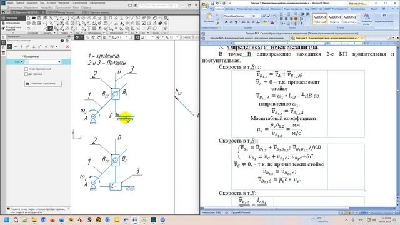Toggle justified alignment in Word
The height and width of the screenshot is (225, 400).
pyautogui.click(x=296, y=19)
